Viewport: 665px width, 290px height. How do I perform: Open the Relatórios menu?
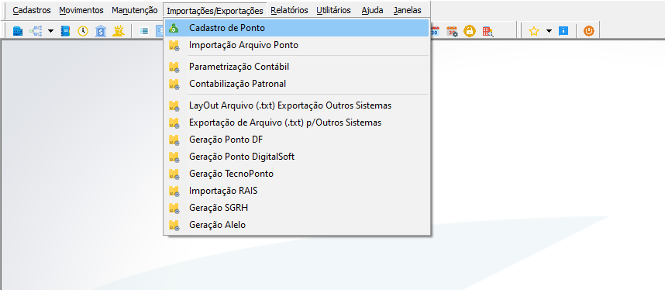pyautogui.click(x=290, y=10)
